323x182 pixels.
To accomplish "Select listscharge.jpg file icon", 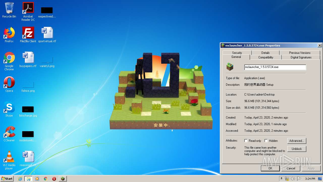I will (28, 111).
